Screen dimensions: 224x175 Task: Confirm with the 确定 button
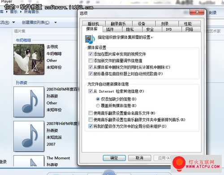(x=114, y=158)
